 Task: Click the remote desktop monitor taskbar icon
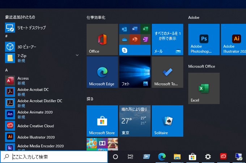(239, 156)
